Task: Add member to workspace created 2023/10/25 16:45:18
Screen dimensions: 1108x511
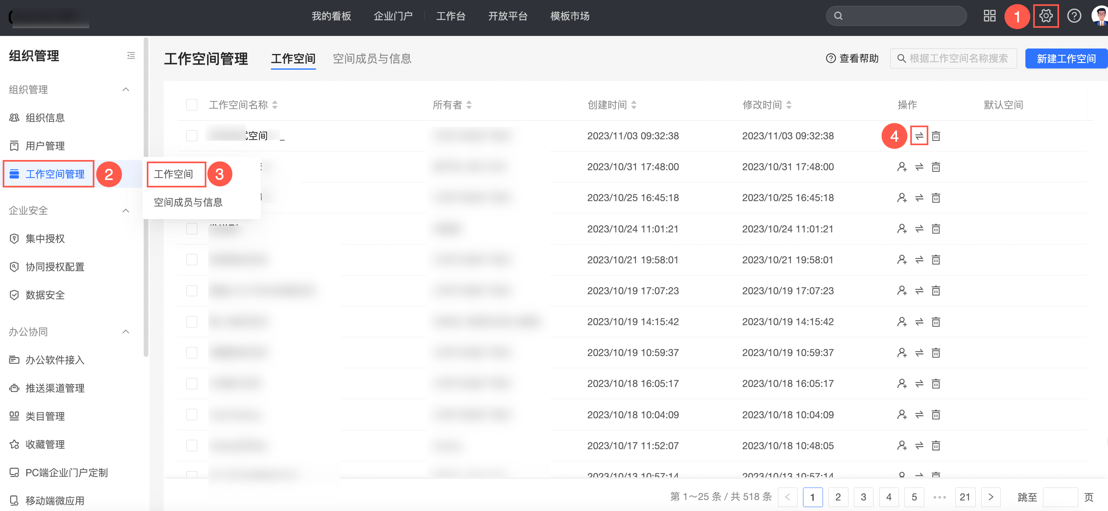Action: tap(902, 198)
